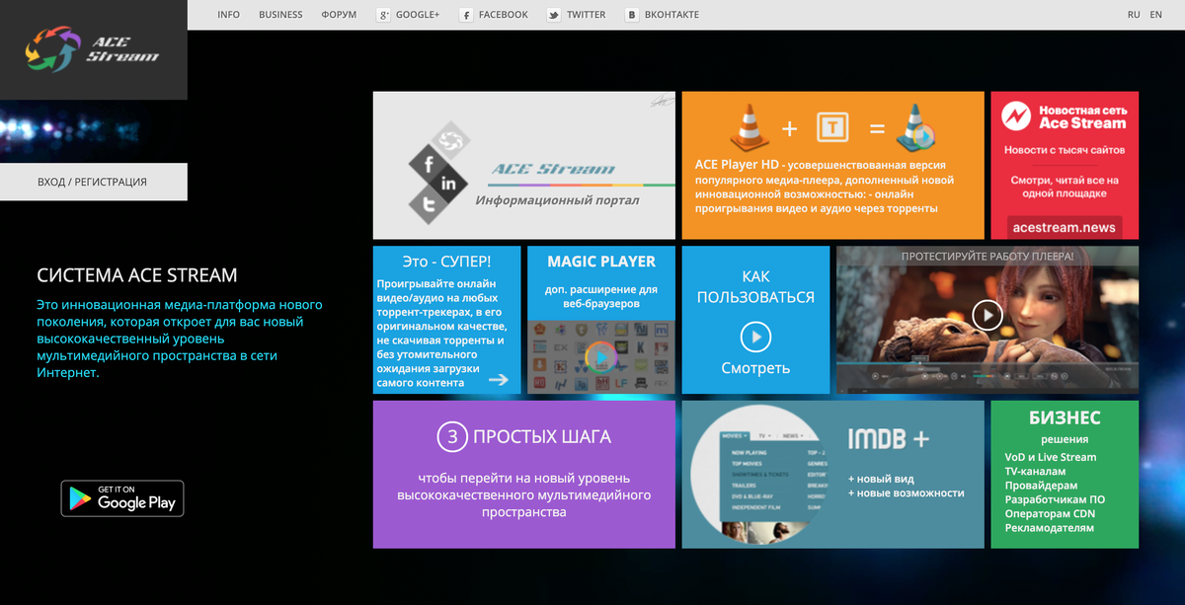The height and width of the screenshot is (605, 1185).
Task: Open the GOOGLE+ text link
Action: click(x=418, y=15)
